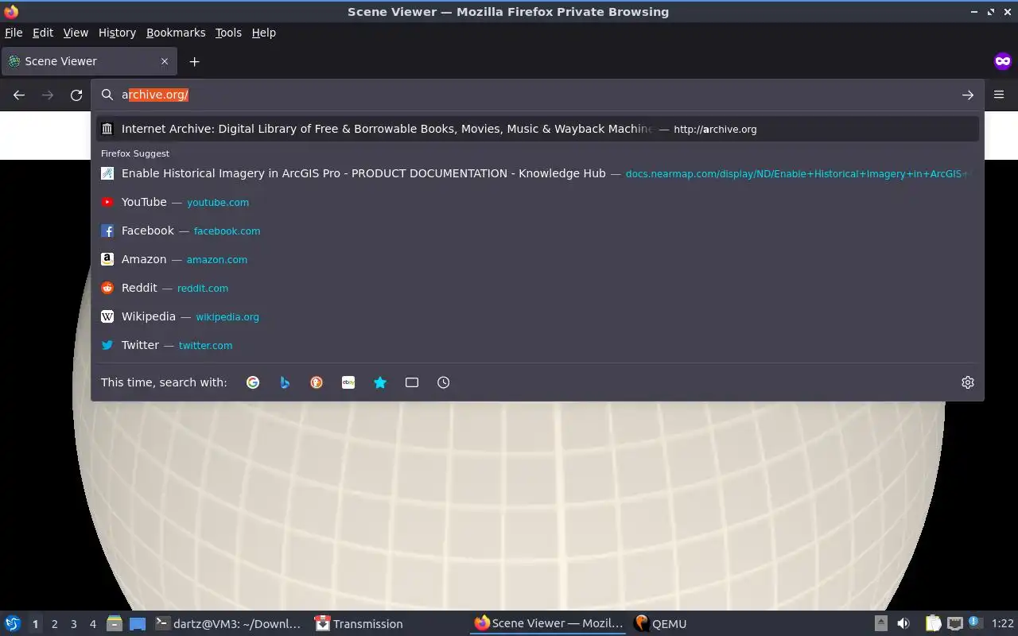
Task: Click the Scene Viewer Firefox taskbar entry
Action: pyautogui.click(x=549, y=624)
